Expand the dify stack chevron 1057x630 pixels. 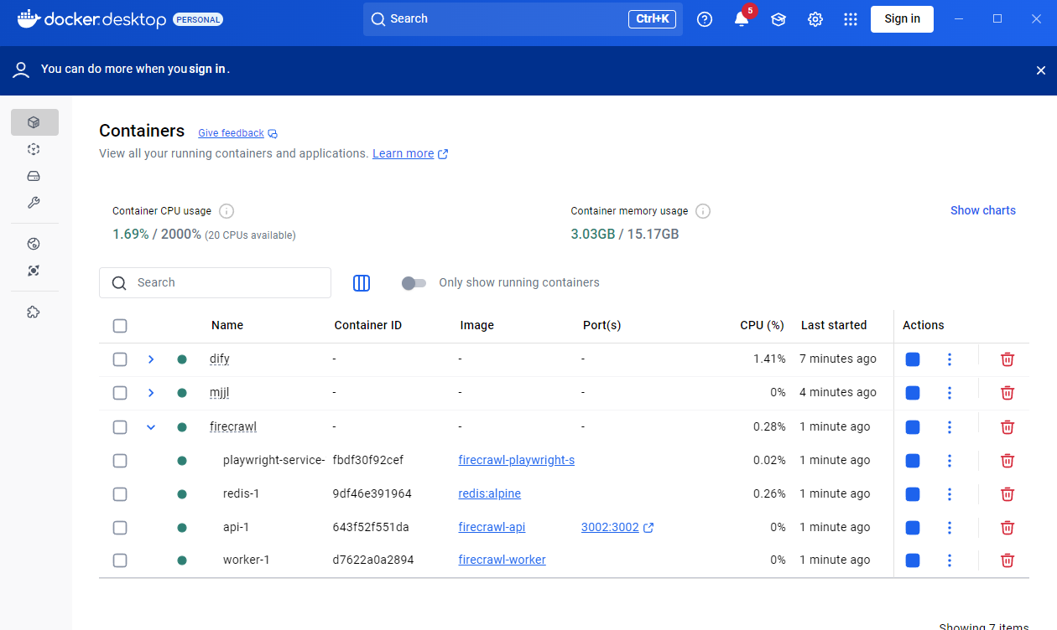151,359
